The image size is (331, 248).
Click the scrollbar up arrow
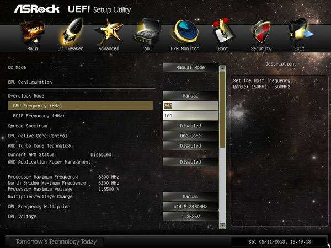(x=222, y=68)
